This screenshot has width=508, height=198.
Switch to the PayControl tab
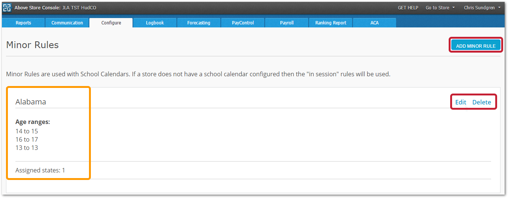[x=243, y=23]
